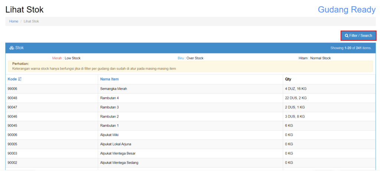The height and width of the screenshot is (171, 380).
Task: Select the Alpukat Mentega Besar item
Action: (118, 153)
